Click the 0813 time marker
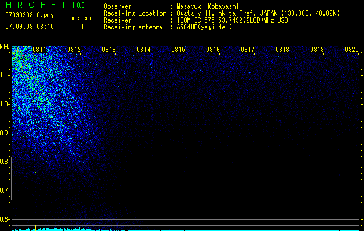The height and width of the screenshot is (231, 364). [x=109, y=50]
